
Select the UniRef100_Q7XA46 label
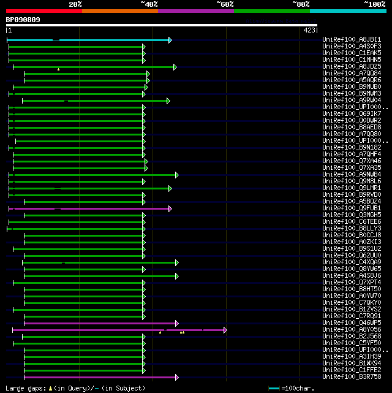point(352,161)
